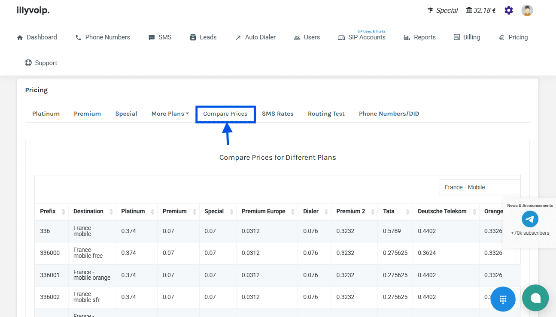Open the blue dialpad button
Screen dimensions: 556x317
point(503,299)
